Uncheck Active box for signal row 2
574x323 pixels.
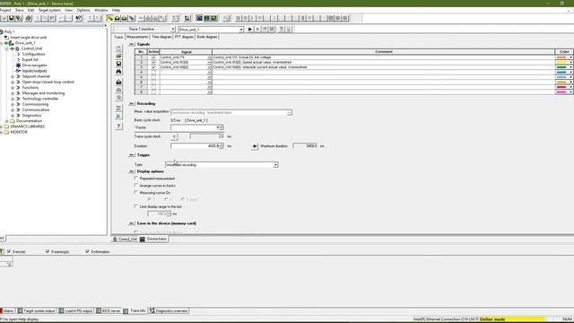tap(153, 63)
